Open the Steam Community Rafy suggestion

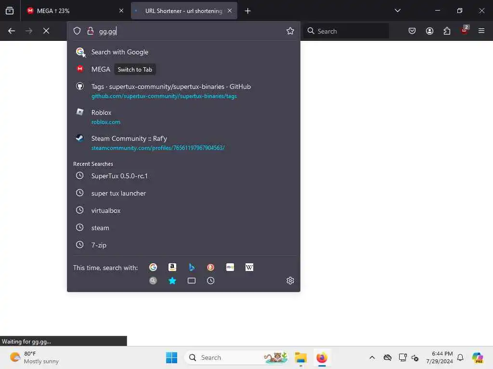click(183, 143)
